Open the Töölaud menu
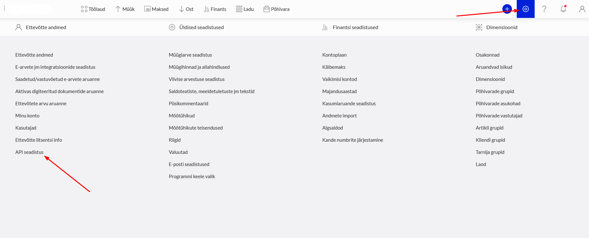The image size is (589, 238). point(93,9)
